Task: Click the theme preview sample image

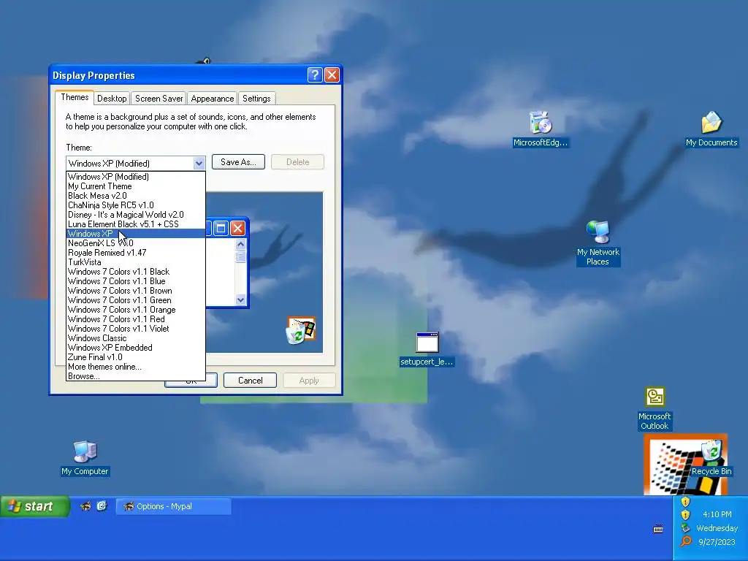Action: tap(264, 272)
